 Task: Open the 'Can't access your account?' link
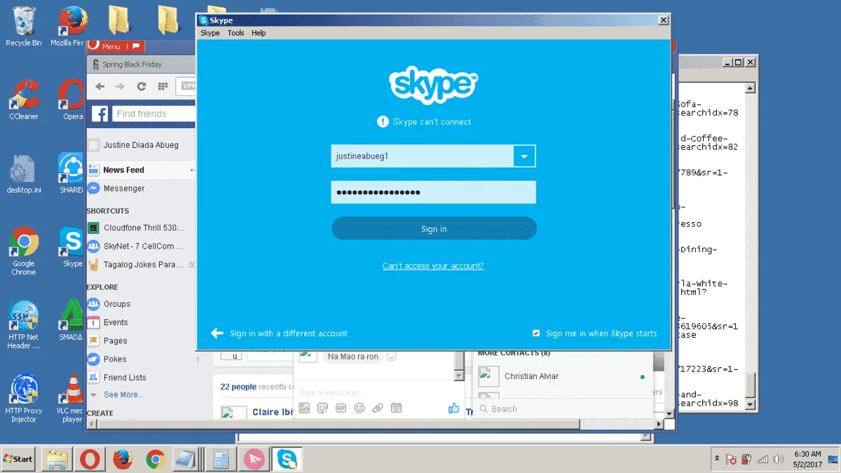coord(433,266)
